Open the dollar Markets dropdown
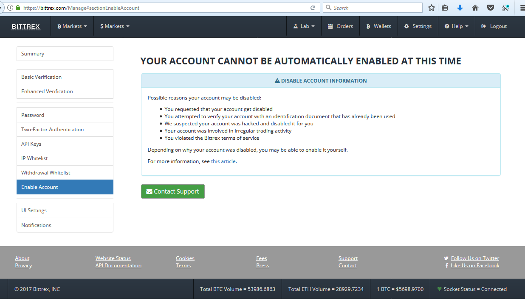Viewport: 525px width, 299px height. point(115,26)
